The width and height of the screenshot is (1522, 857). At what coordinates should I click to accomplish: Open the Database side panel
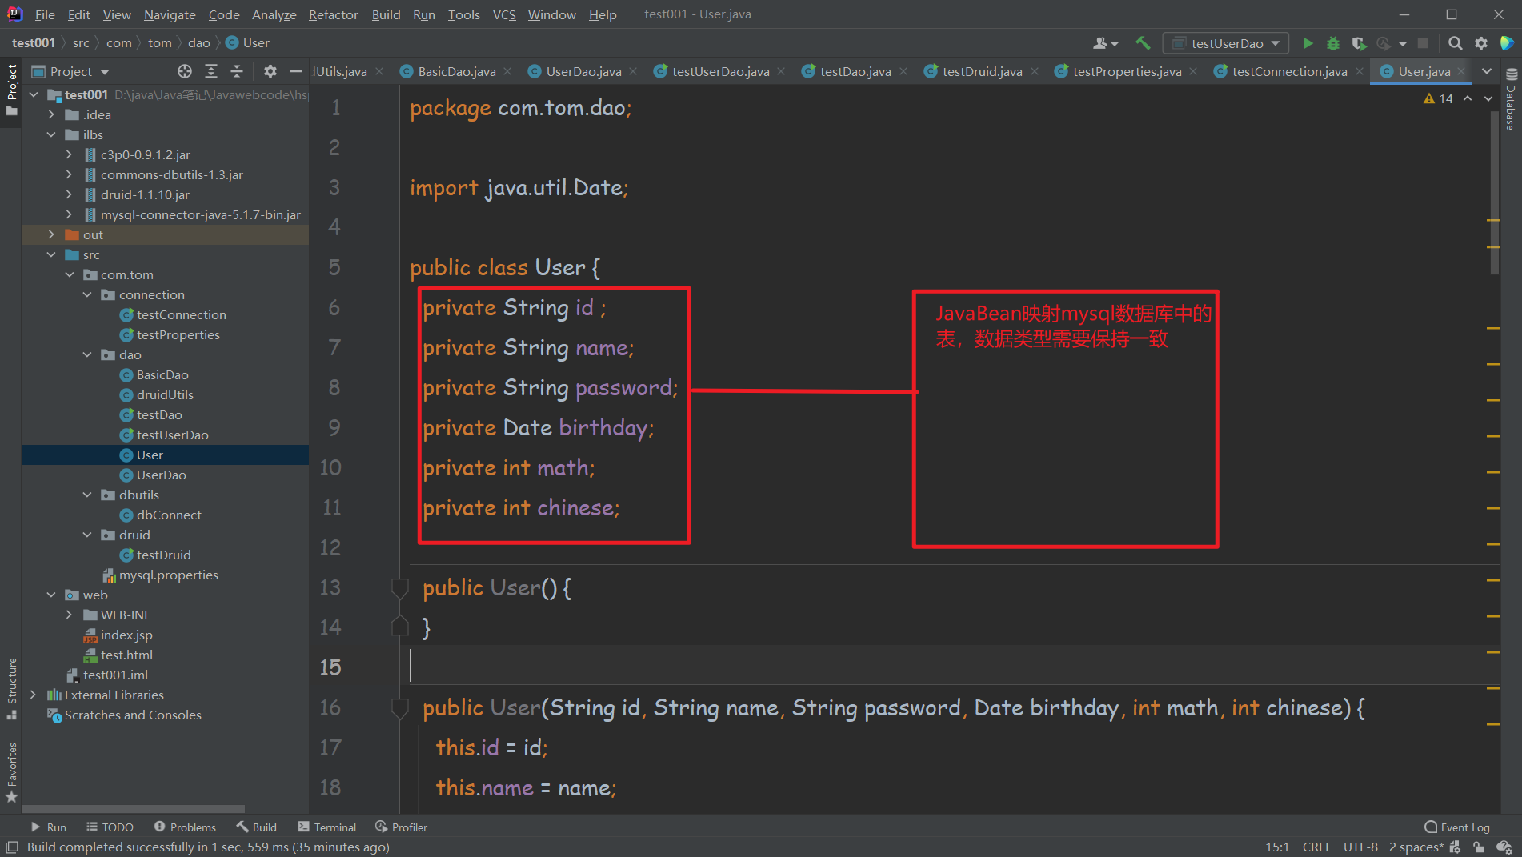click(1511, 99)
